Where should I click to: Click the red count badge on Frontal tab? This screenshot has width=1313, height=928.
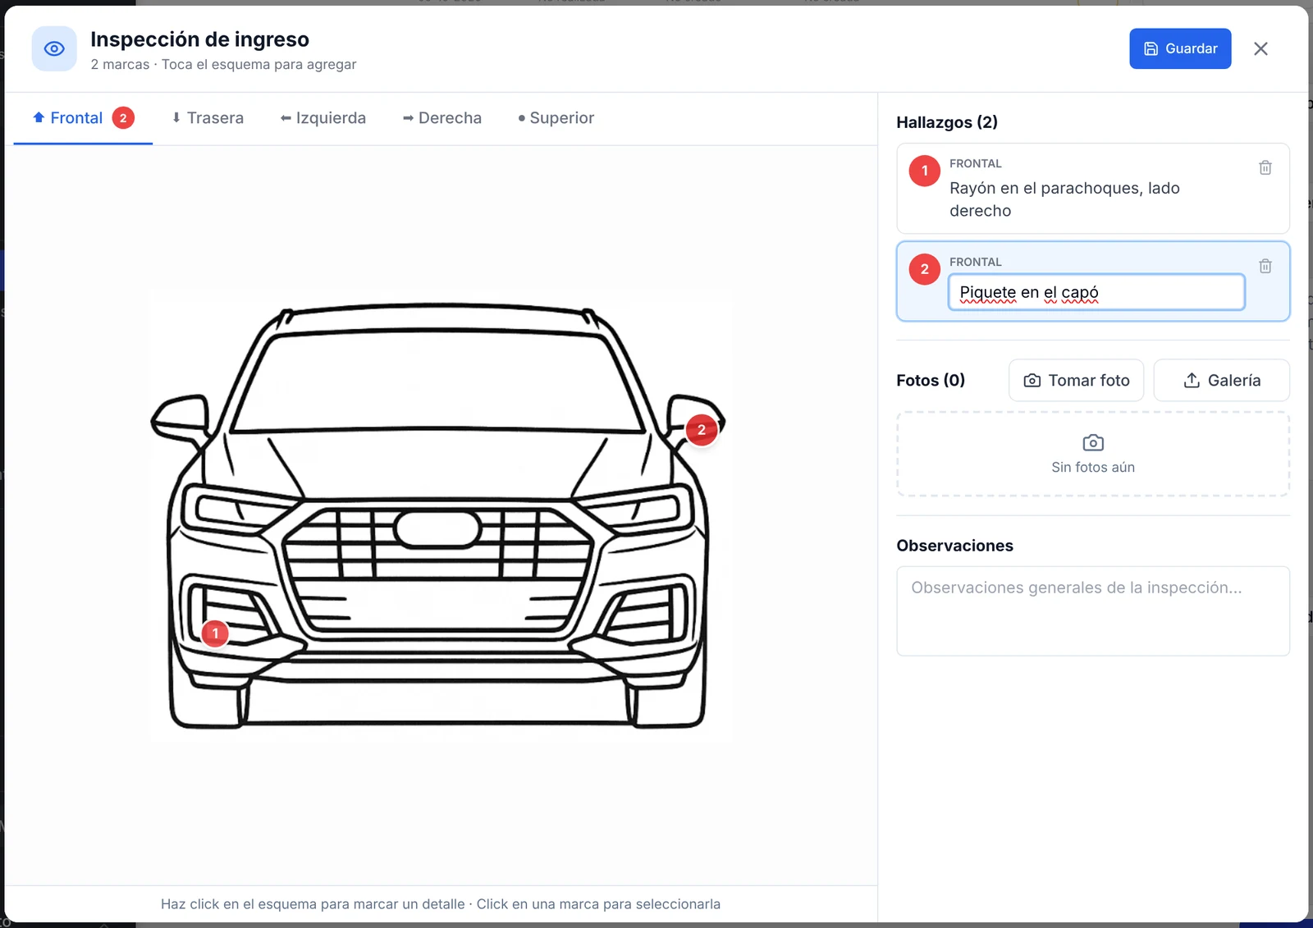123,118
